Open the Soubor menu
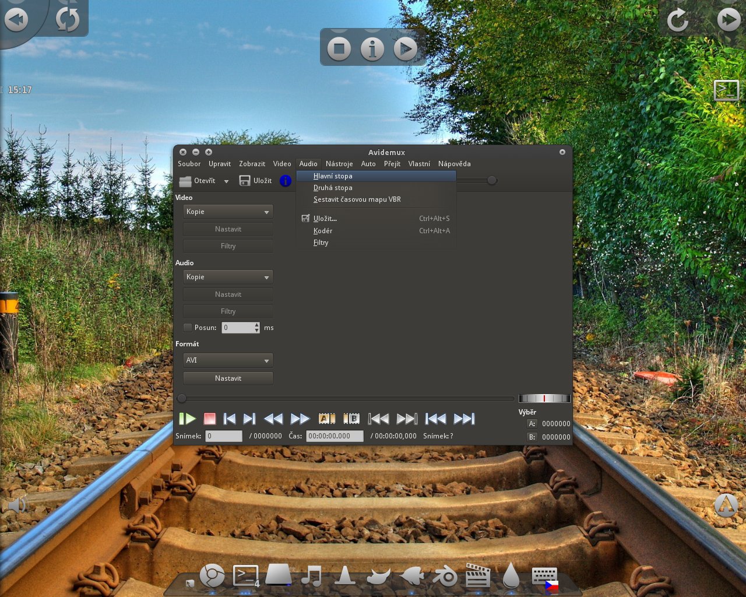 point(189,164)
